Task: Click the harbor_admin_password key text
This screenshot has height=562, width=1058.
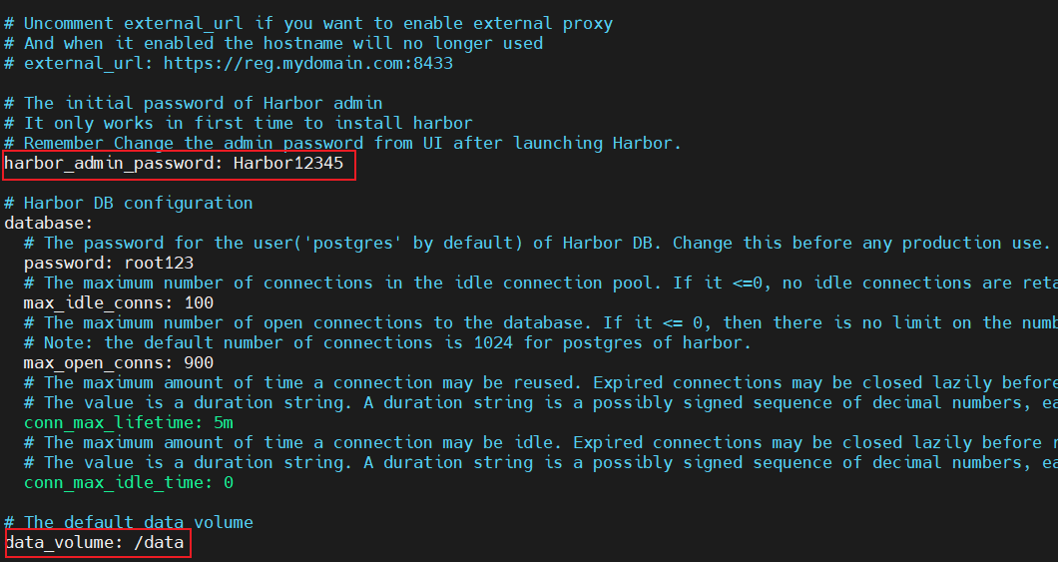Action: click(114, 164)
